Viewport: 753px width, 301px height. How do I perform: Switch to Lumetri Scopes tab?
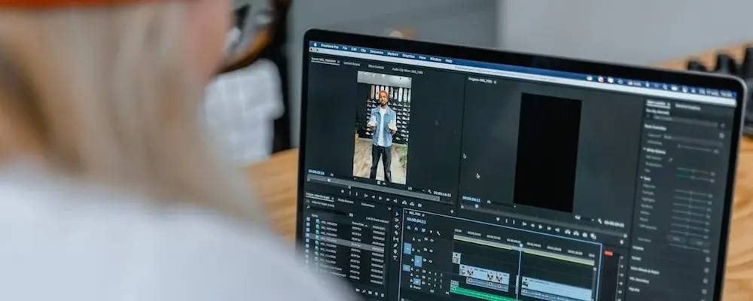coord(352,63)
